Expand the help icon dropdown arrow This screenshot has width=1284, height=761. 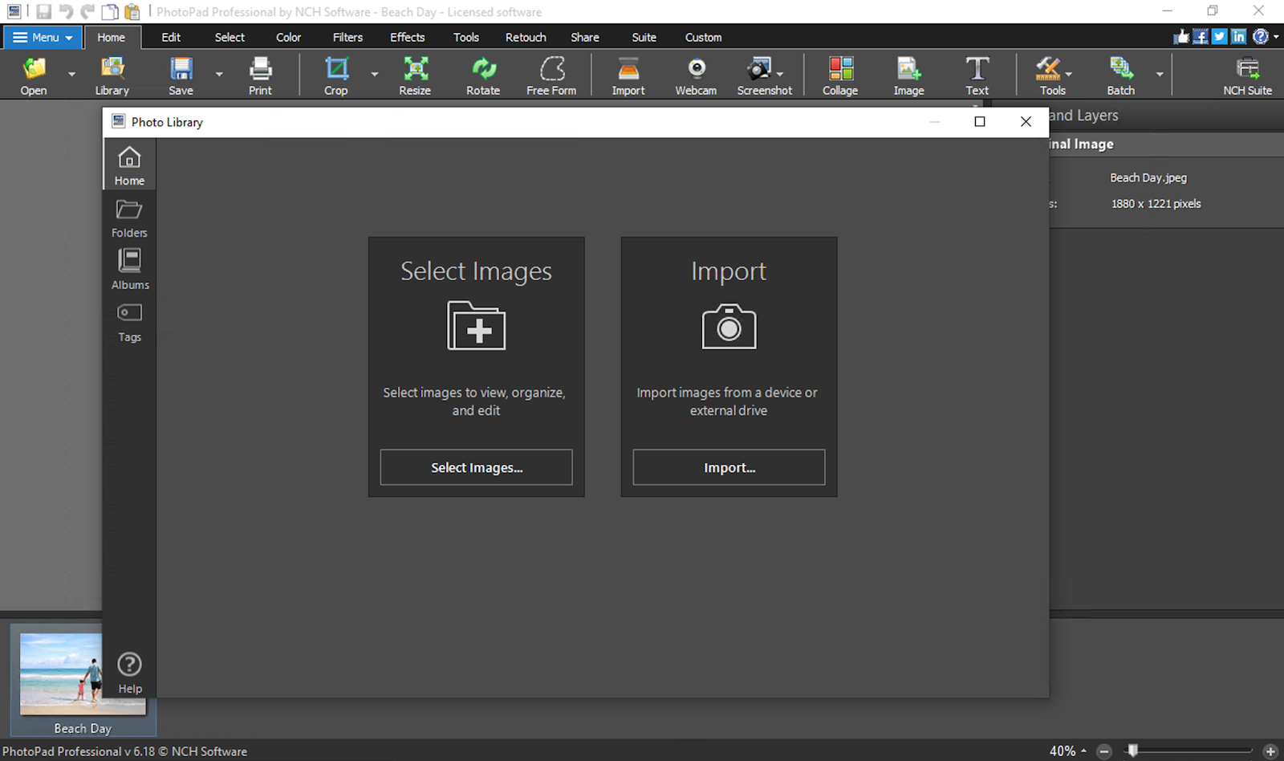pyautogui.click(x=1276, y=37)
